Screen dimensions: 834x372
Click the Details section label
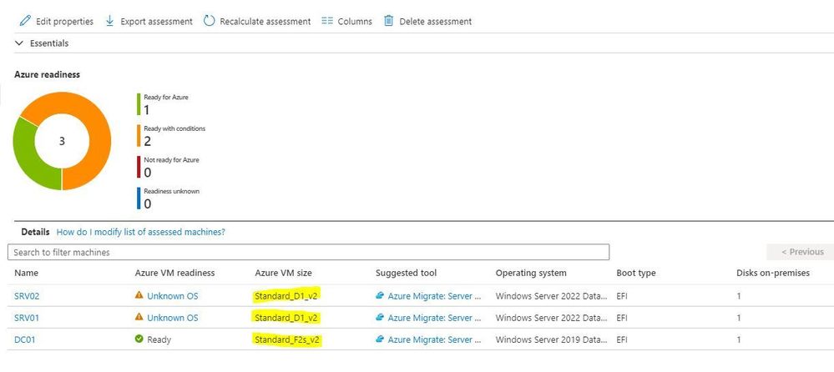pos(35,232)
